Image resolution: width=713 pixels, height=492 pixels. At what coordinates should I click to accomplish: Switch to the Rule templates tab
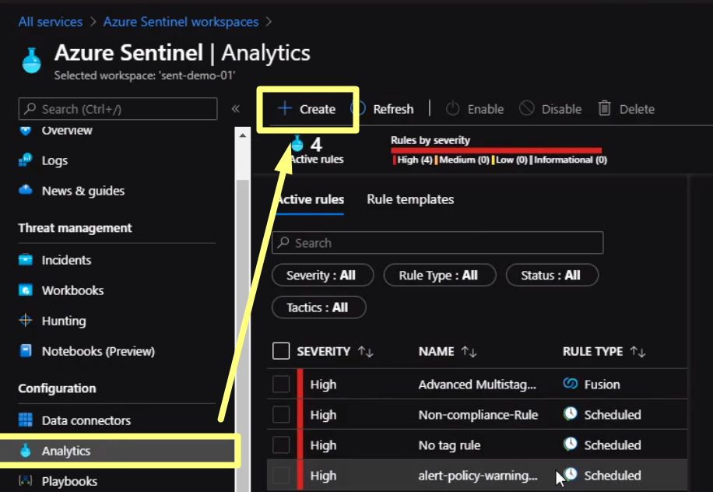click(410, 200)
